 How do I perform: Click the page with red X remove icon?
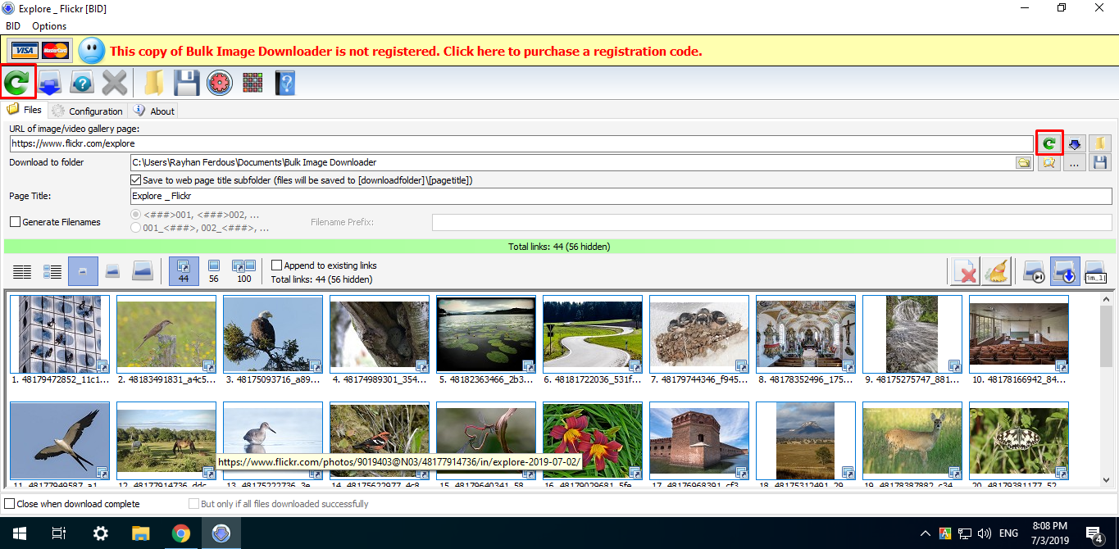coord(966,271)
